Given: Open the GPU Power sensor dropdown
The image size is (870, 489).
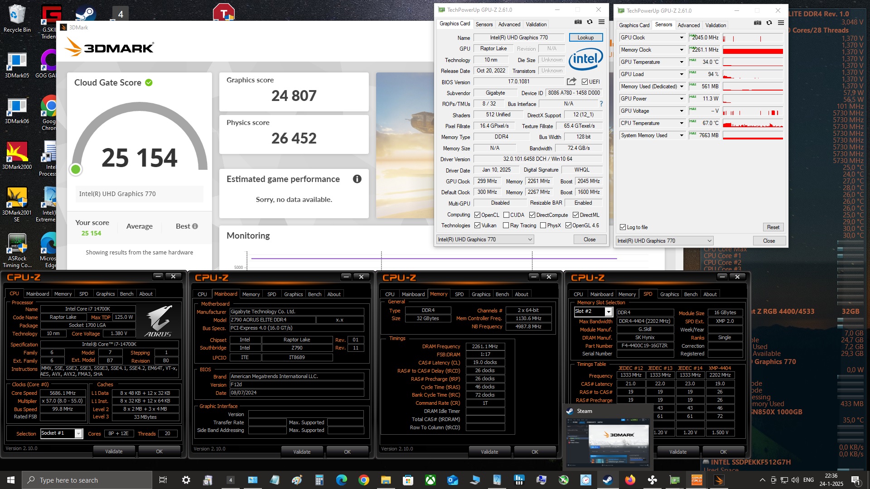Looking at the screenshot, I should (x=681, y=99).
